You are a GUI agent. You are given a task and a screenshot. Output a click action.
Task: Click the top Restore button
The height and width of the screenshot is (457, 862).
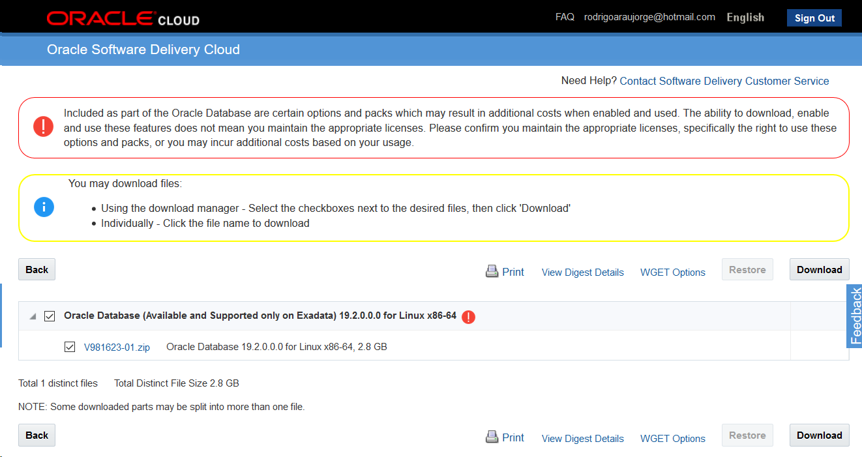747,269
